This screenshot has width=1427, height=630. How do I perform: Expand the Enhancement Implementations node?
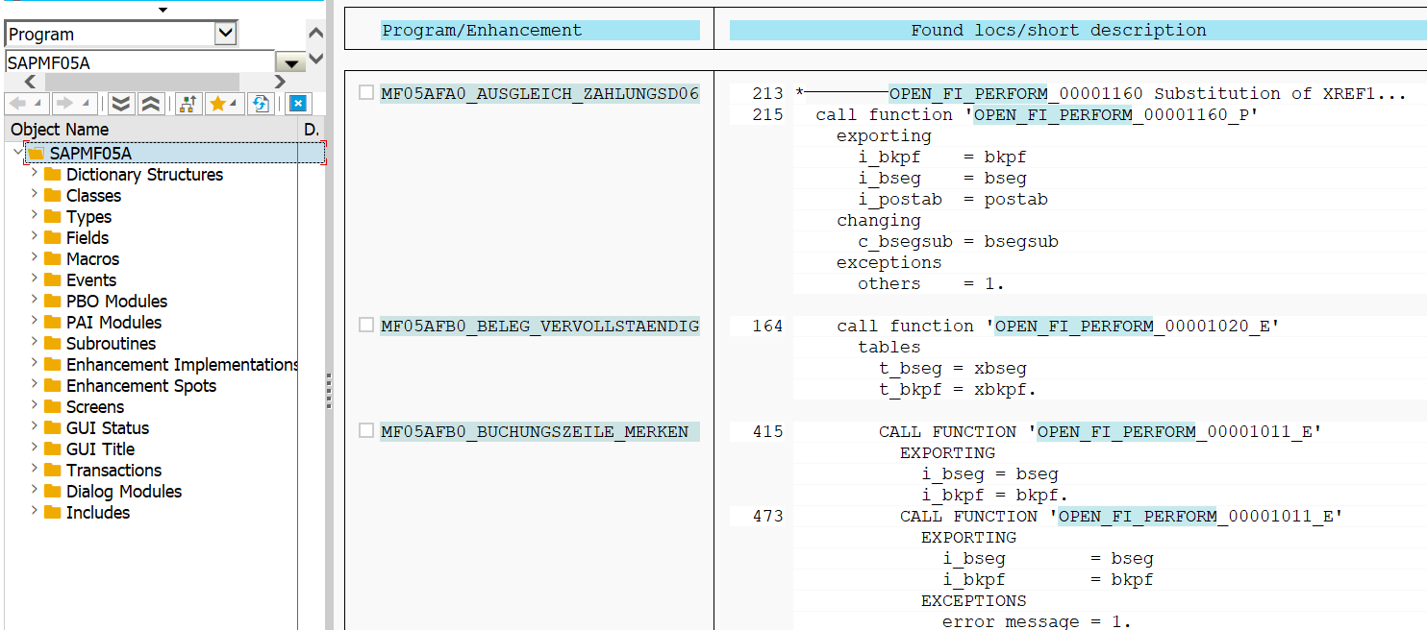(x=35, y=364)
